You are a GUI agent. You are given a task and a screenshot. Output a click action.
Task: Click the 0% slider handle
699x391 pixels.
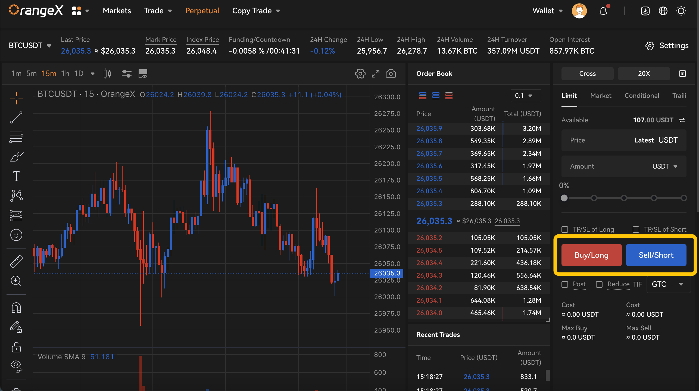[x=564, y=198]
